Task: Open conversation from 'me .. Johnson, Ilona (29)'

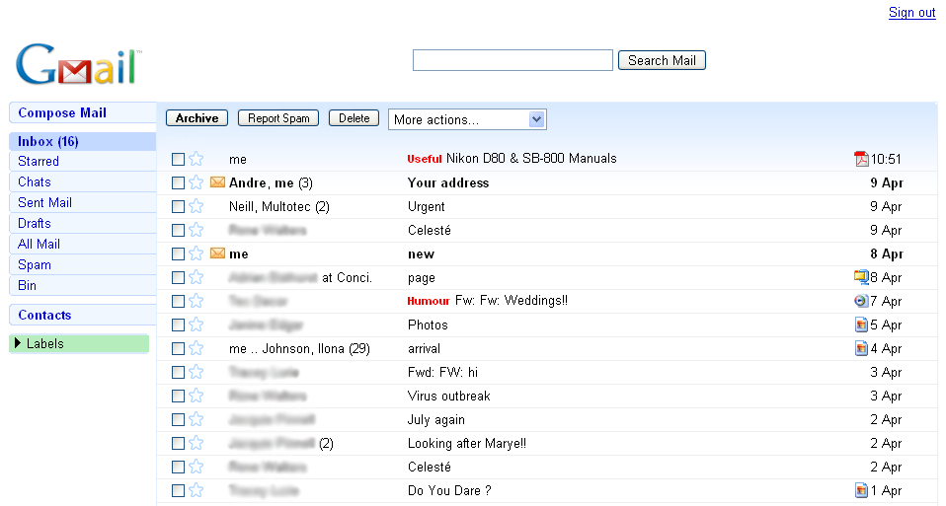Action: [299, 349]
